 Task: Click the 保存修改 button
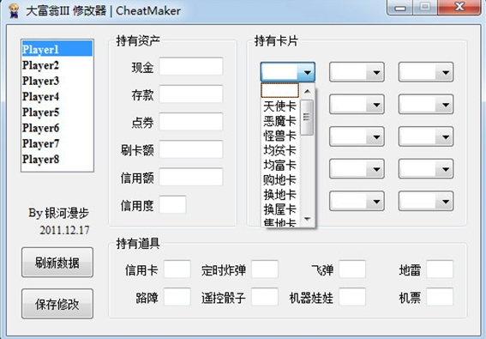pyautogui.click(x=57, y=304)
